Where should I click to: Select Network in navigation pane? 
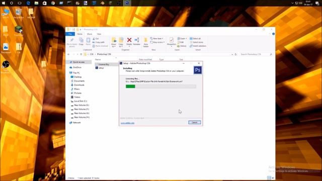[x=76, y=123]
